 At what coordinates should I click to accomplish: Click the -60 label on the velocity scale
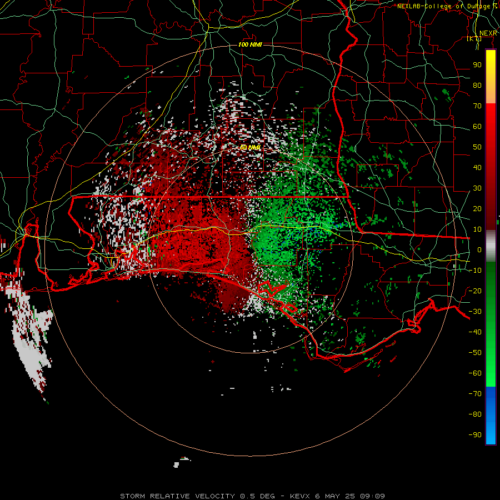coord(475,373)
